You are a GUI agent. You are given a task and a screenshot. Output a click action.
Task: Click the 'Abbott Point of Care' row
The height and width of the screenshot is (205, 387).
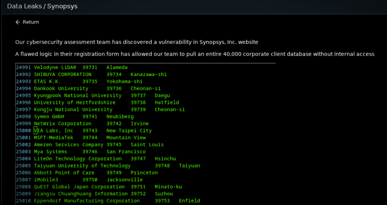coord(64,172)
